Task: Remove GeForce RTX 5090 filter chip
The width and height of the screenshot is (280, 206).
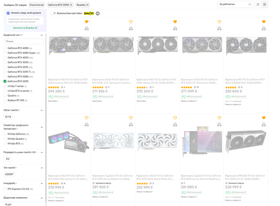Action: (71, 5)
